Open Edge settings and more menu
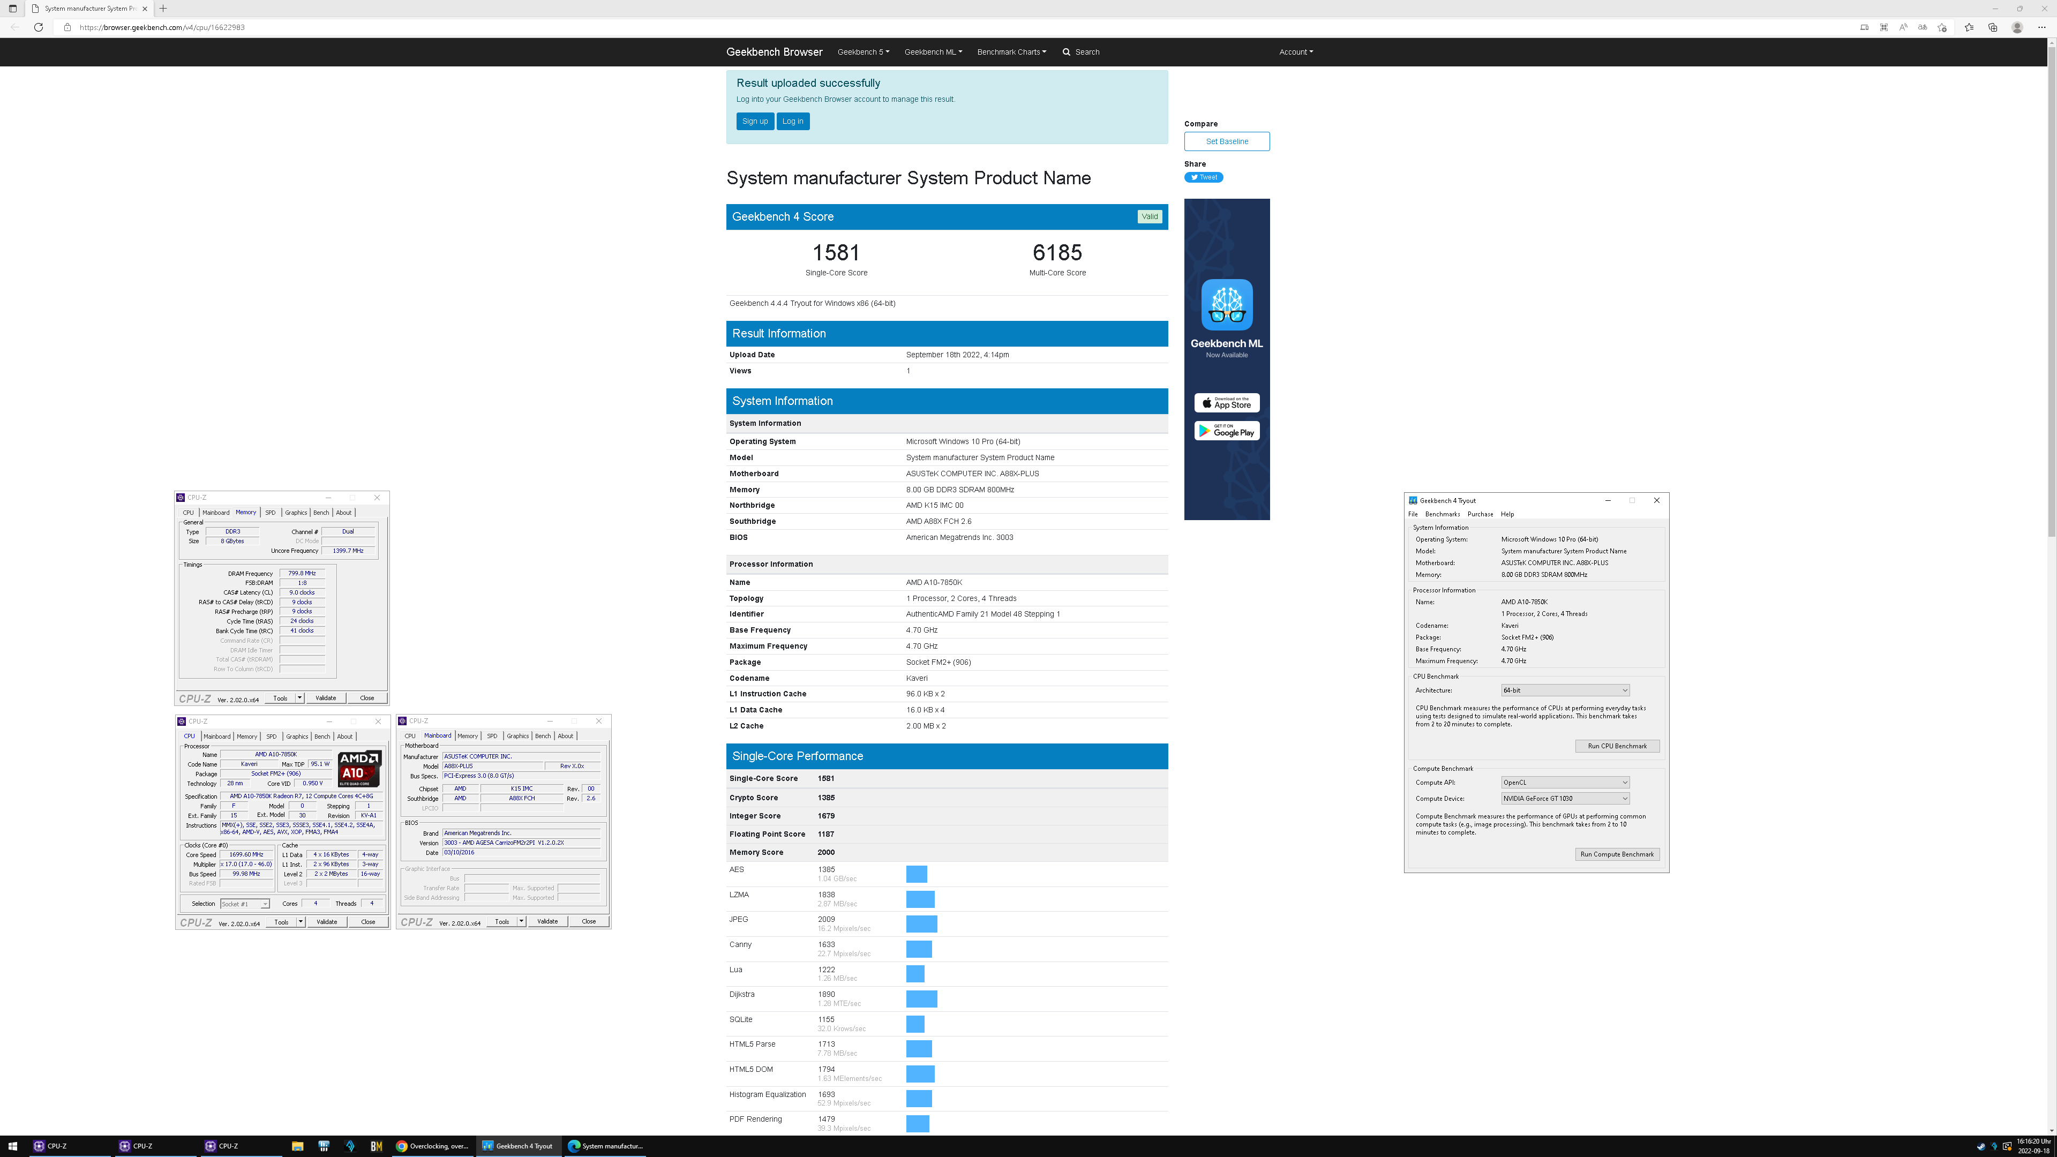This screenshot has width=2057, height=1157. pos(2042,27)
